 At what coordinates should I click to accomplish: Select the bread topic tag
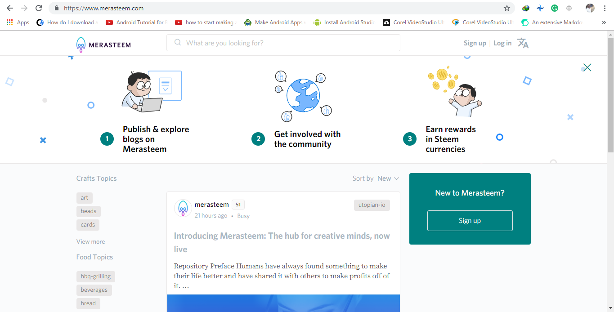click(x=88, y=303)
